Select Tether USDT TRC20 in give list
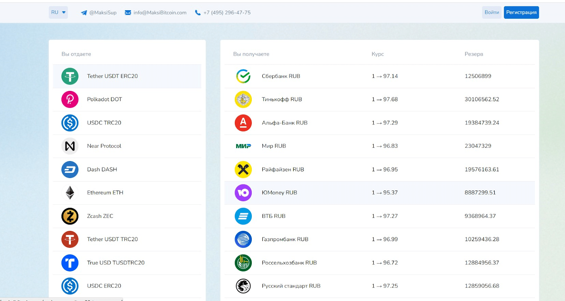This screenshot has width=565, height=301. click(x=127, y=239)
